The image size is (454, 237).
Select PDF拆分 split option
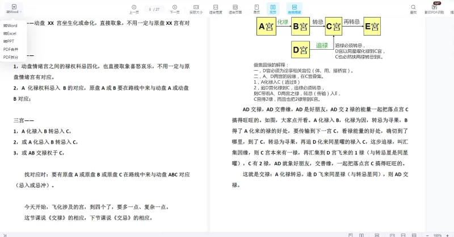point(11,57)
